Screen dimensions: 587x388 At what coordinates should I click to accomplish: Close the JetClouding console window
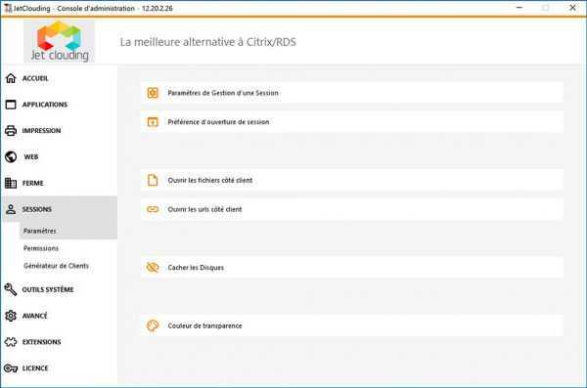pyautogui.click(x=572, y=8)
